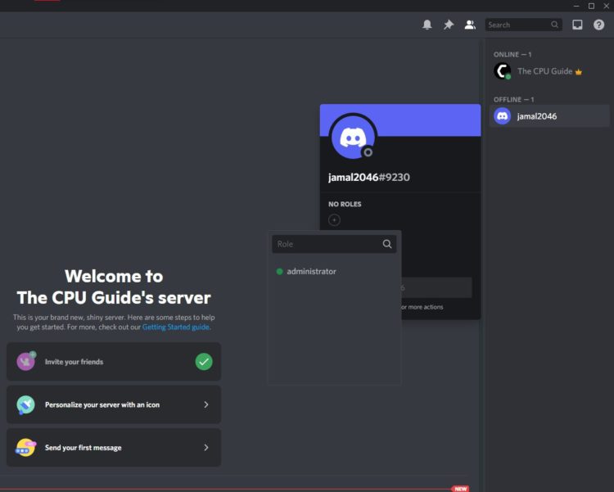Select the administrator role from the list
This screenshot has width=614, height=492.
pos(311,272)
